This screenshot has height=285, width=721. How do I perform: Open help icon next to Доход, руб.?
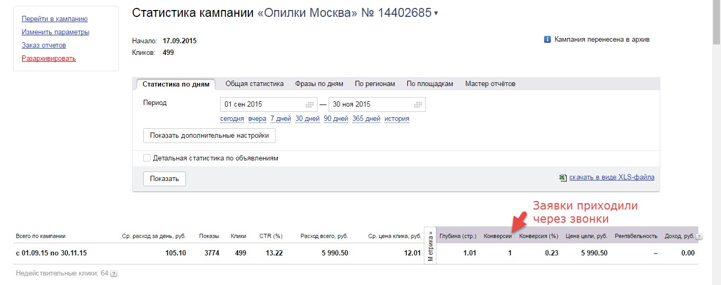(699, 237)
